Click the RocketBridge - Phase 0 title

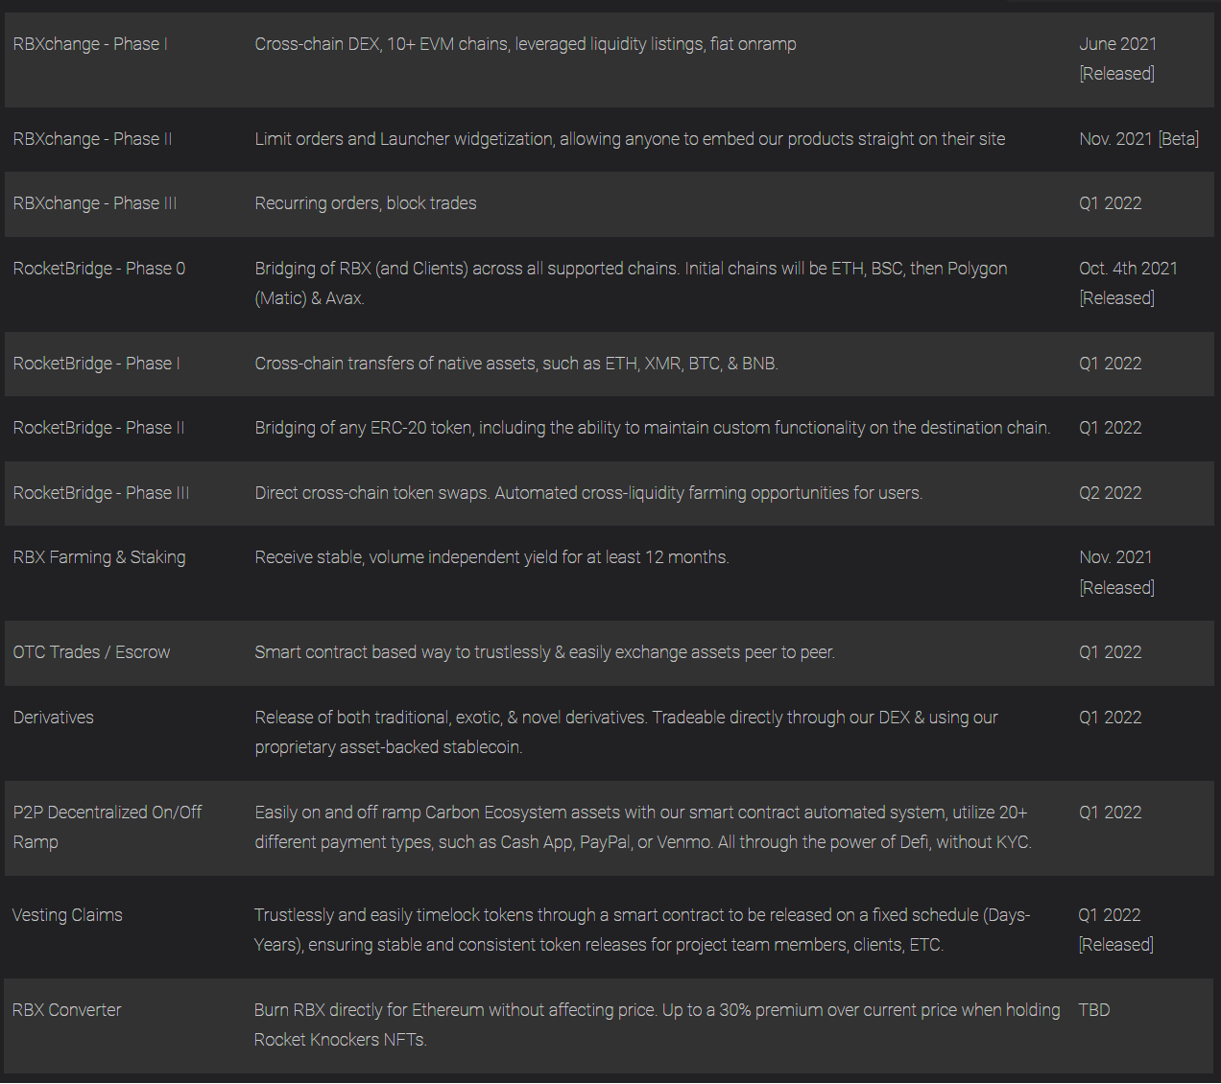99,269
